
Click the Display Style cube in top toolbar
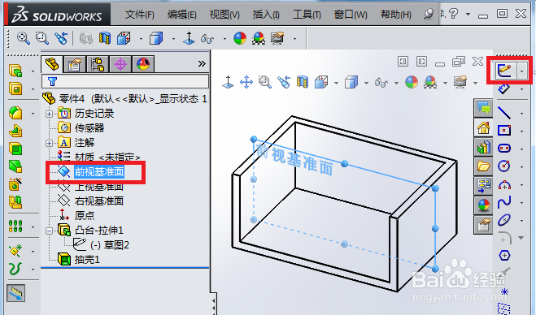(156, 38)
